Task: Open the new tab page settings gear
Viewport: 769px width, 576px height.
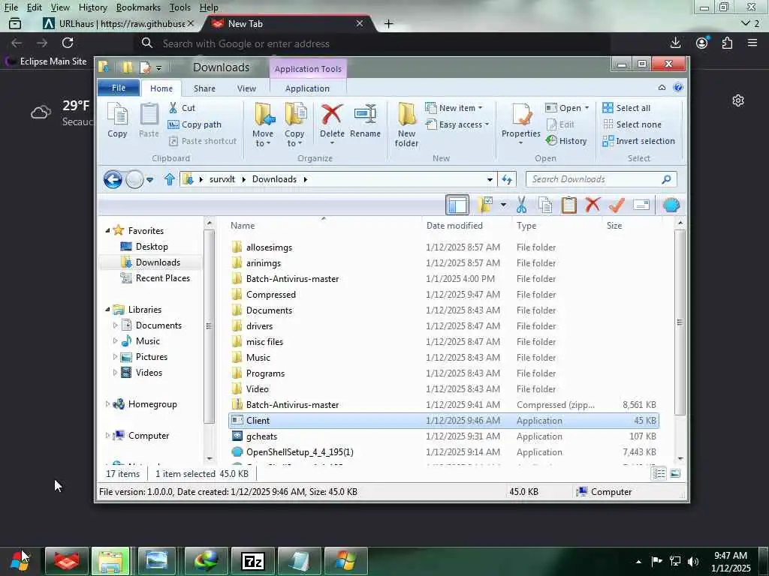Action: (738, 100)
